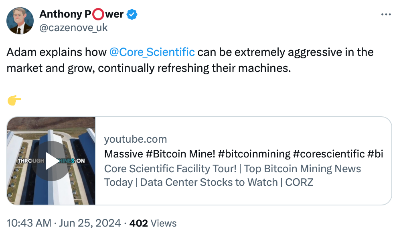Click the blue verified badge
The width and height of the screenshot is (401, 235).
pyautogui.click(x=132, y=14)
